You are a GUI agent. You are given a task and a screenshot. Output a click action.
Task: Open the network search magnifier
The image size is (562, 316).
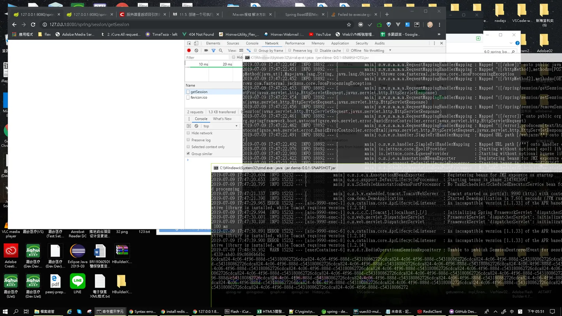[221, 50]
